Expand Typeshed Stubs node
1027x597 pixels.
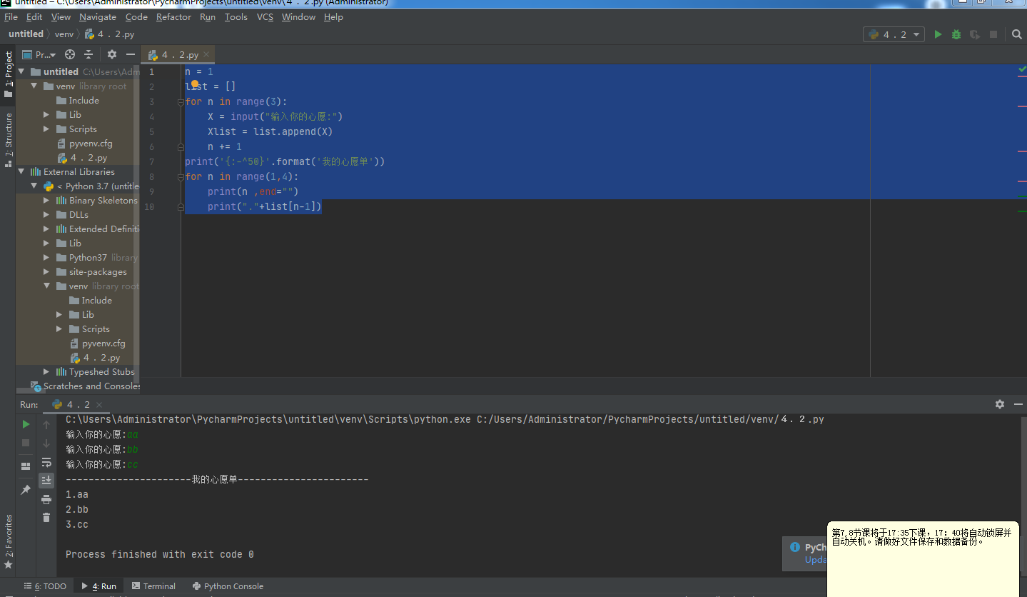point(46,371)
